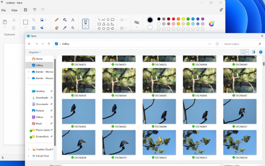Select the DSCN6832 yellow bird thumbnail

tap(159, 142)
